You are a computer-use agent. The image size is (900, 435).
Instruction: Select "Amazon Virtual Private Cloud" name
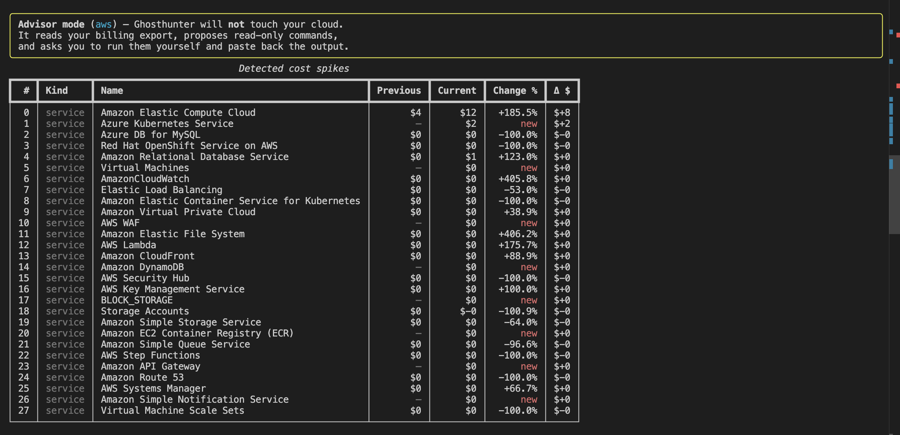click(178, 212)
